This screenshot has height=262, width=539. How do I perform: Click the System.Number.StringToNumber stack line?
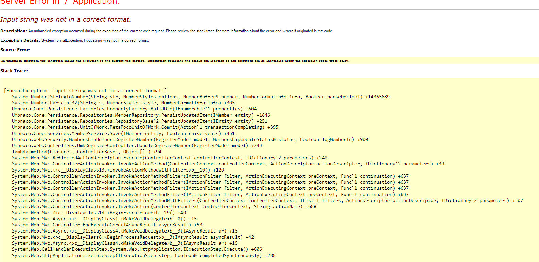click(201, 97)
